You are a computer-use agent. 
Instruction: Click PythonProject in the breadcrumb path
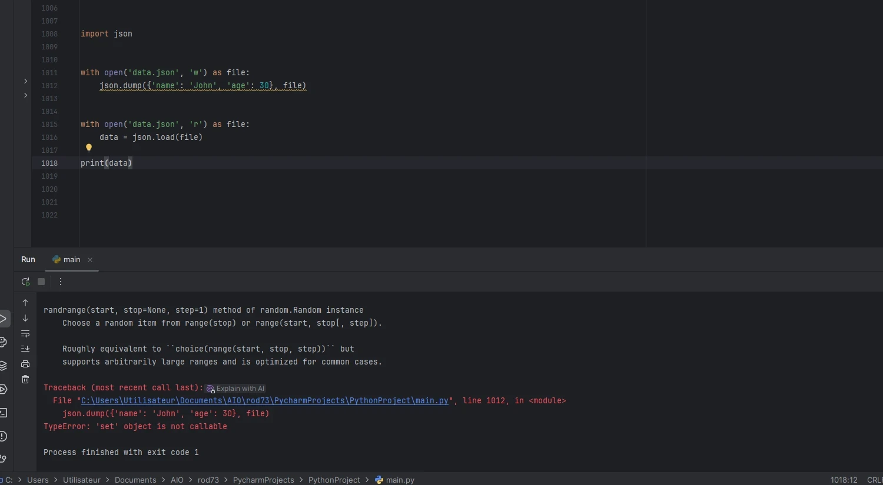click(334, 480)
